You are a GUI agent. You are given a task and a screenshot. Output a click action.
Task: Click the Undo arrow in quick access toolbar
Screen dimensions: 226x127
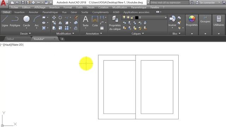(x=38, y=2)
